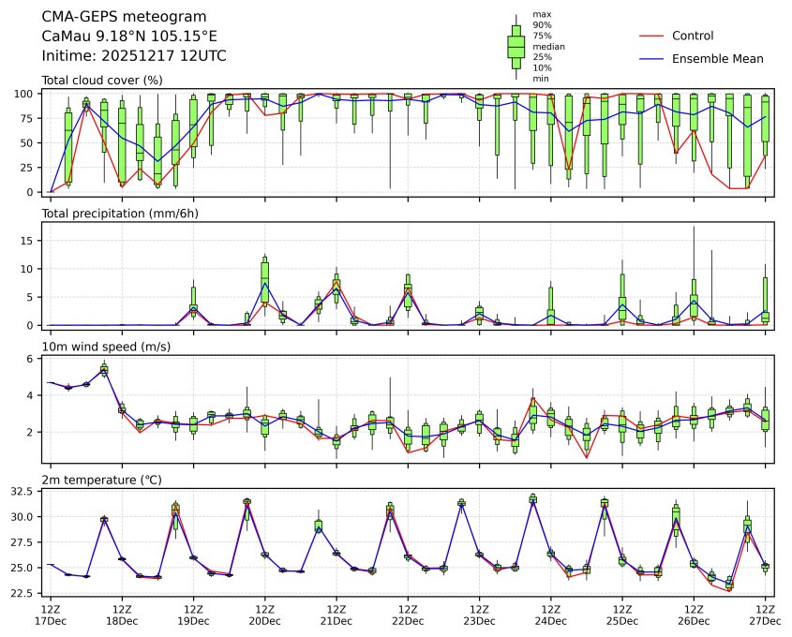Screen dimensions: 792x637
Task: Click the "2m temperature (℃)" panel title
Action: coord(101,481)
